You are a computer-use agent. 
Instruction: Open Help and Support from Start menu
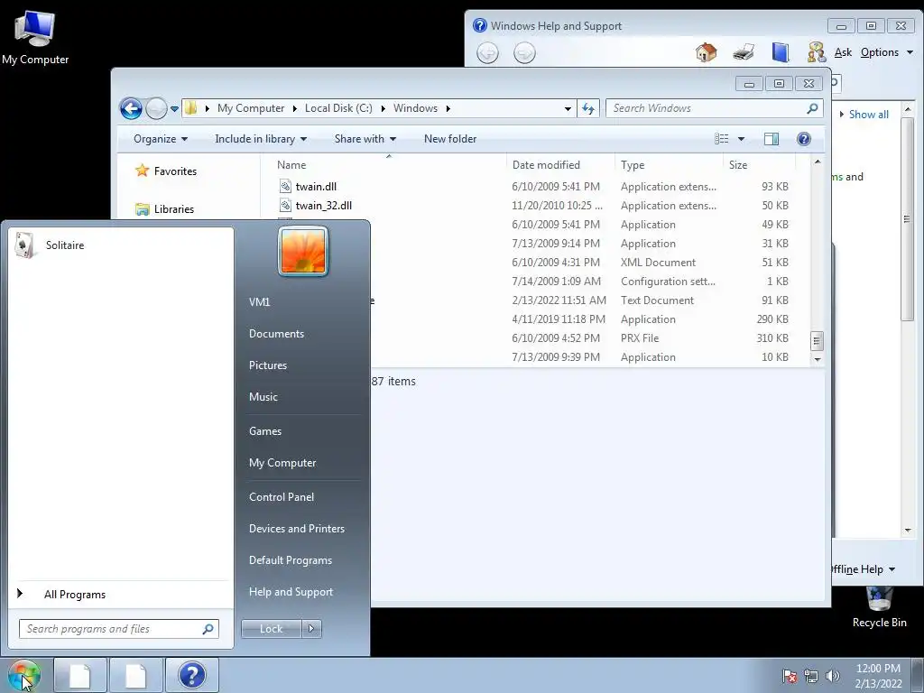coord(291,592)
